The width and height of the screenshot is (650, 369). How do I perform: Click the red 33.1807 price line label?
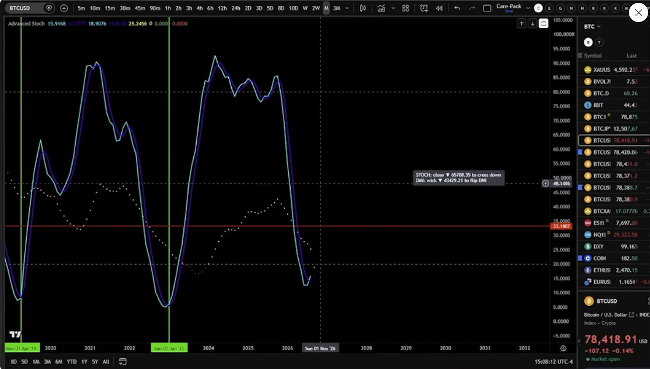coord(561,226)
